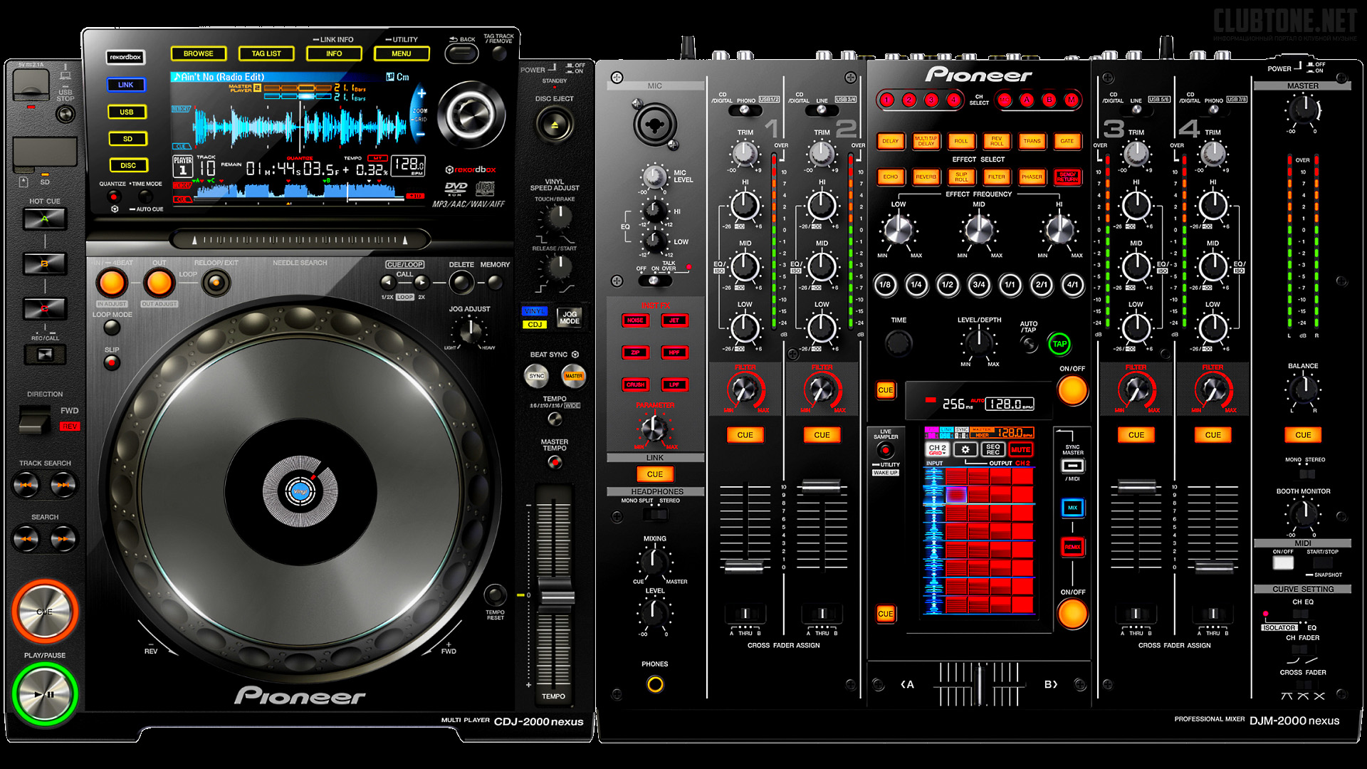Select the 3/4 beat button

coord(979,285)
